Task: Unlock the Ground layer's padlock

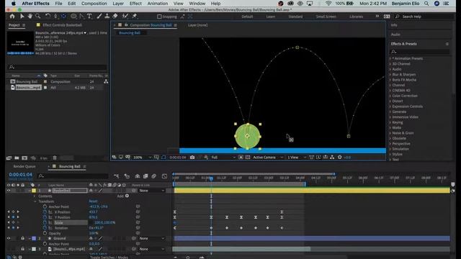Action: pos(22,238)
